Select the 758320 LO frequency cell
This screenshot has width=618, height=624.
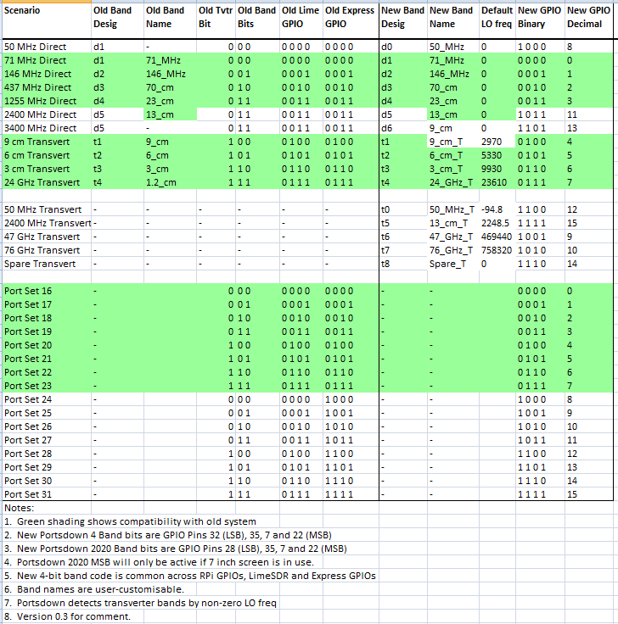(496, 250)
